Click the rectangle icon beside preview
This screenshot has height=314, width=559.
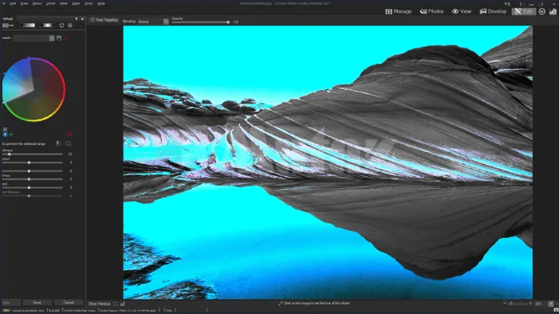coord(68,143)
